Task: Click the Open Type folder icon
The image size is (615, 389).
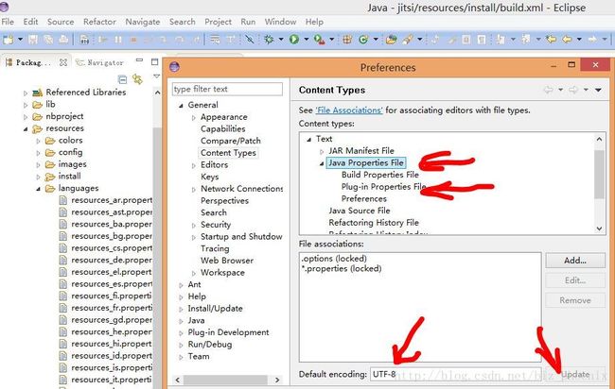Action: (391, 39)
